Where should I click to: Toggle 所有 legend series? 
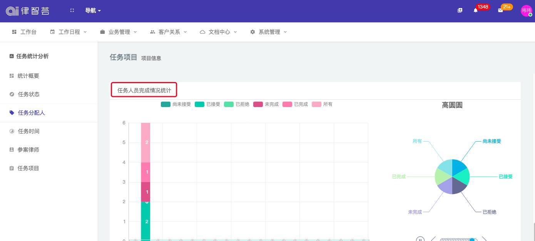[x=322, y=104]
